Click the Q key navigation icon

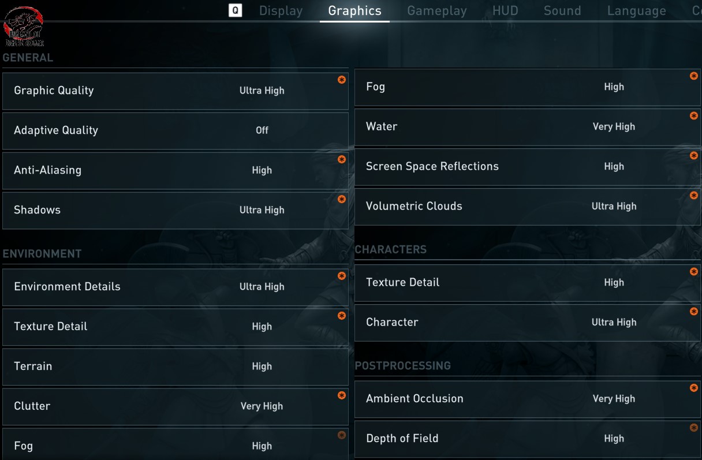pyautogui.click(x=235, y=10)
